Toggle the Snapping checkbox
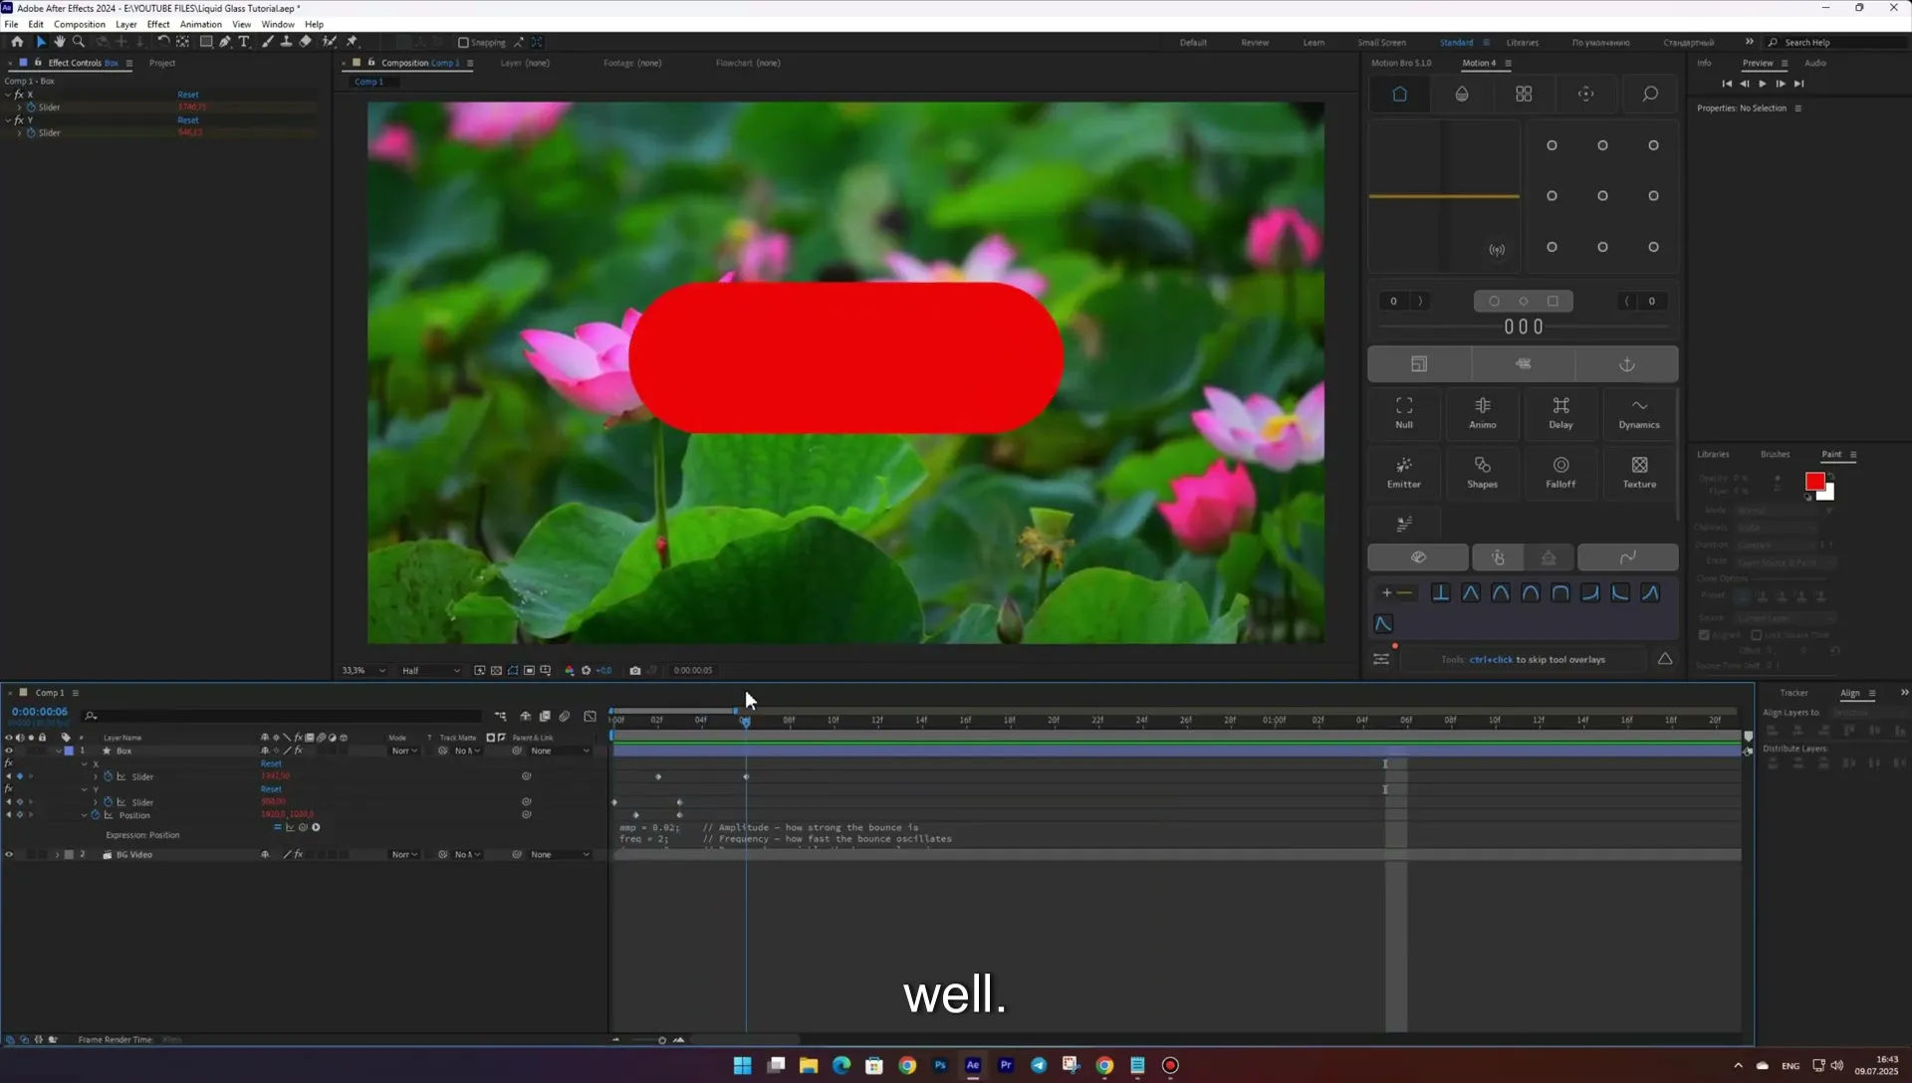 463,43
